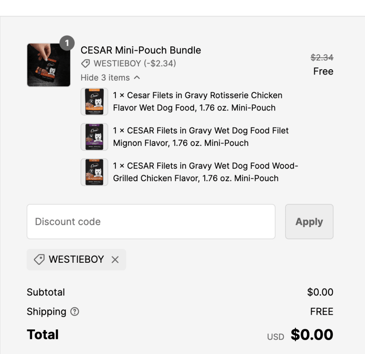This screenshot has height=354, width=365.
Task: Open the Rotisserie Chicken pouch thumbnail
Action: 94,102
